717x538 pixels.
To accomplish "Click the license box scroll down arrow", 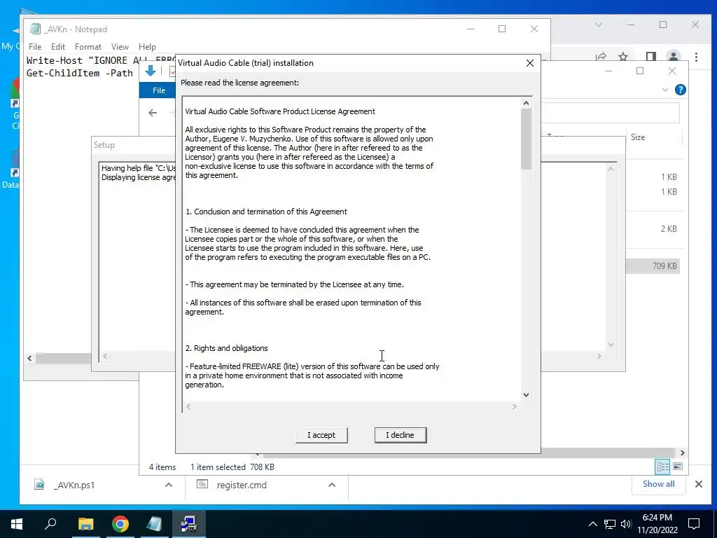I will pos(526,395).
